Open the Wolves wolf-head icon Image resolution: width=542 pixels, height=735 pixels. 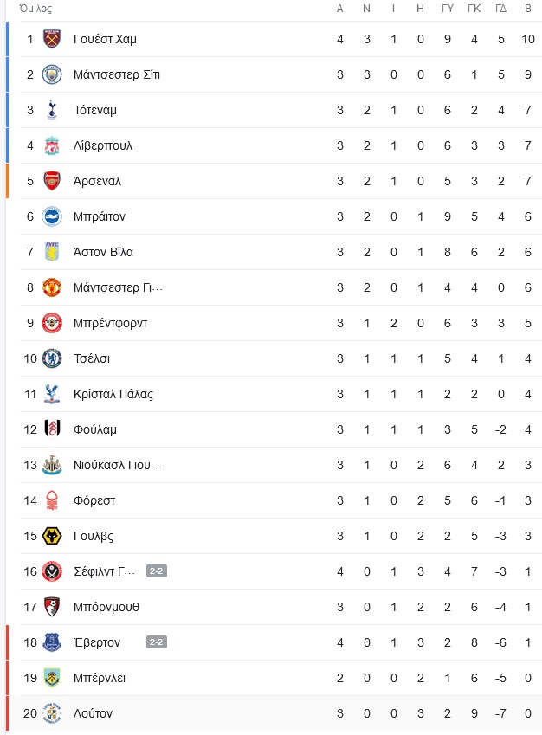tap(52, 536)
